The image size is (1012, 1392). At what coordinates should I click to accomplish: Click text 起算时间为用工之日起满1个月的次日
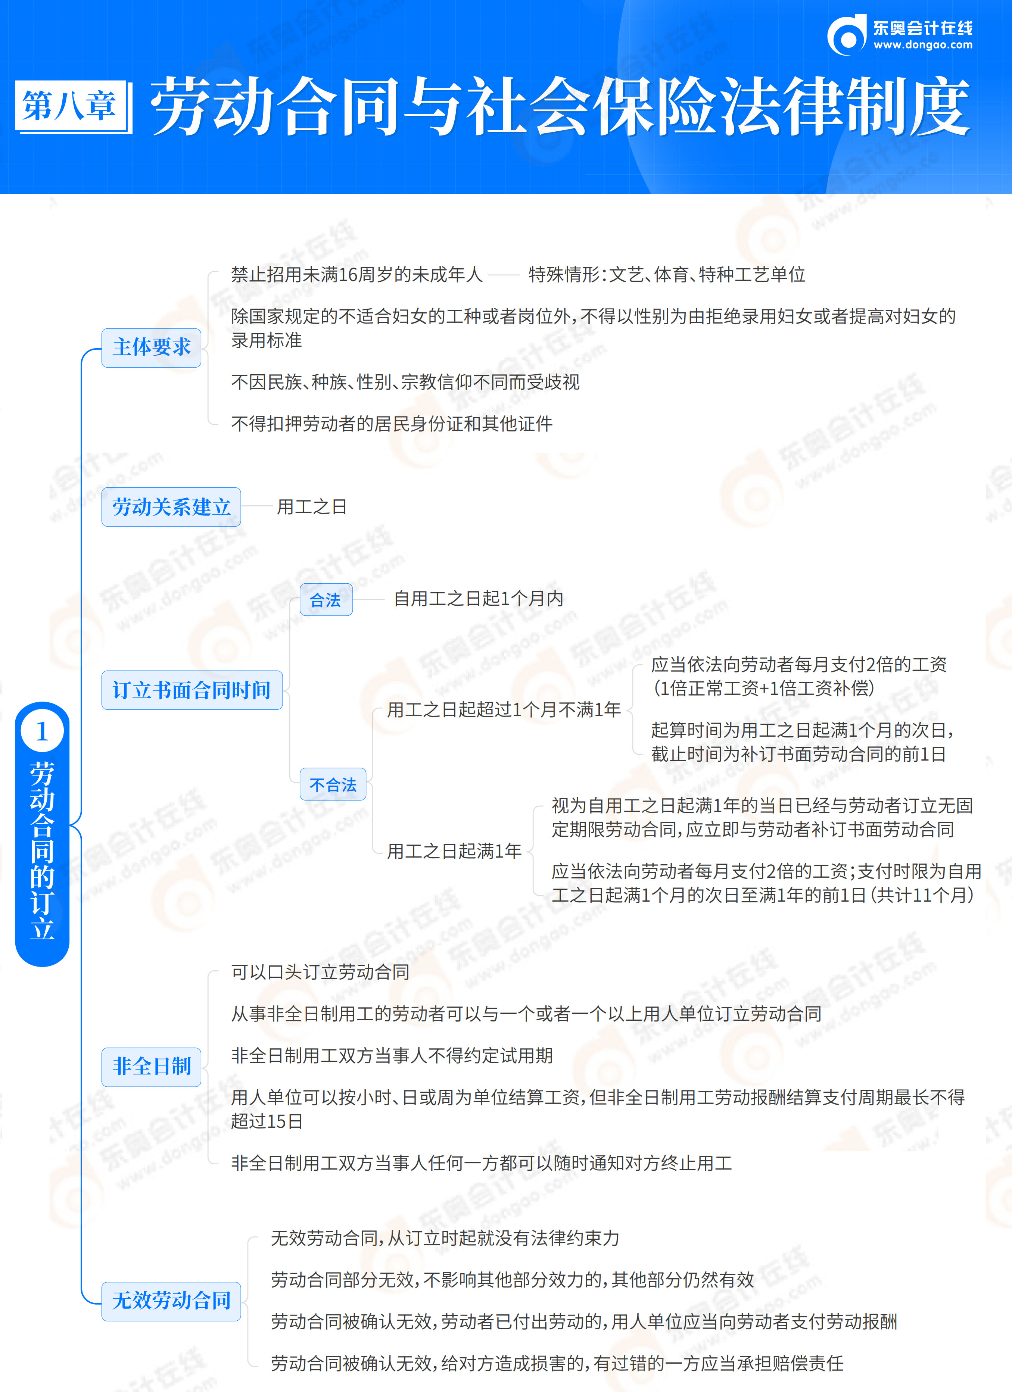[x=800, y=730]
